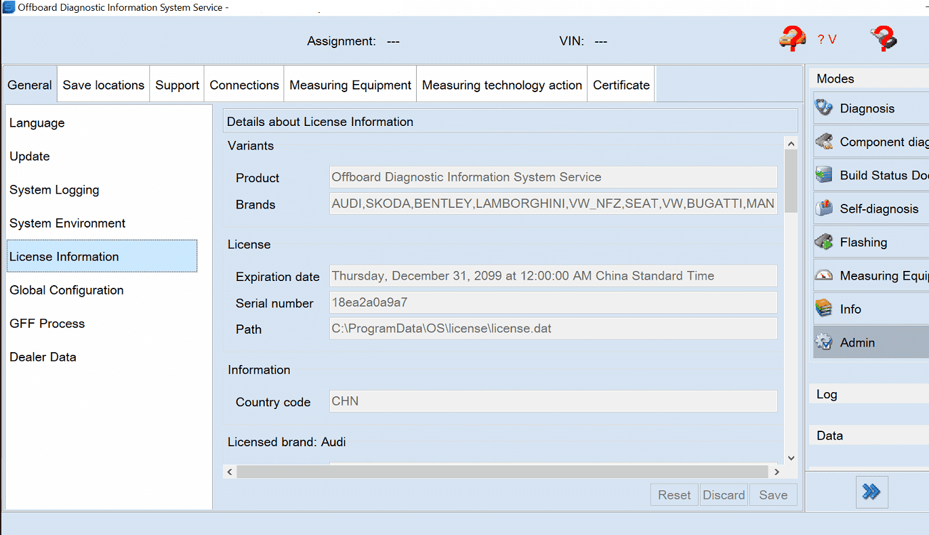929x535 pixels.
Task: Switch to the Save locations tab
Action: [104, 85]
